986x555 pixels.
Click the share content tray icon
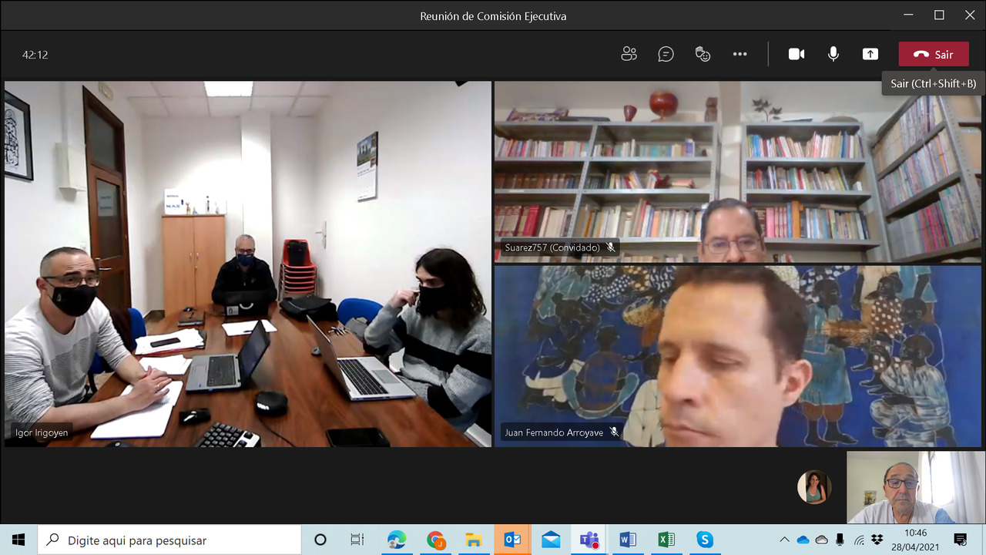(x=870, y=54)
